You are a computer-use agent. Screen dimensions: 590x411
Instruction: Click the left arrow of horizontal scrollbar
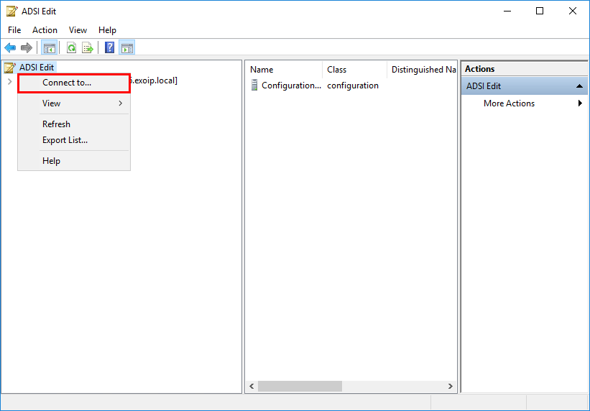[x=252, y=386]
